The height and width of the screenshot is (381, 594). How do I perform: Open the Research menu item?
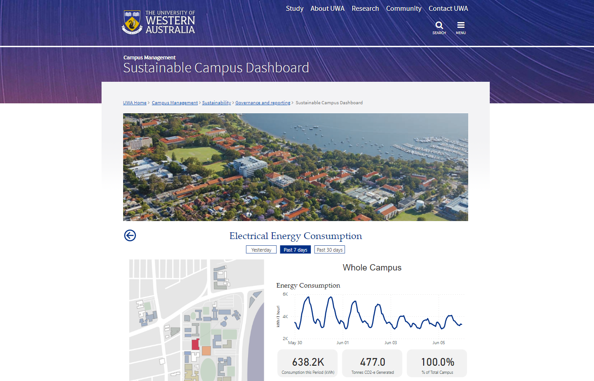(x=365, y=9)
